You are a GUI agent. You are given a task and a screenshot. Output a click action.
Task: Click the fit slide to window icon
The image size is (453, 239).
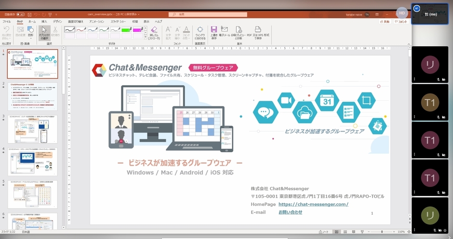pyautogui.click(x=409, y=232)
